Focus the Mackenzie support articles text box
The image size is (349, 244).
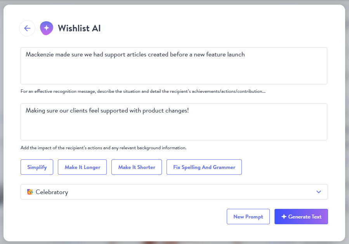[174, 66]
